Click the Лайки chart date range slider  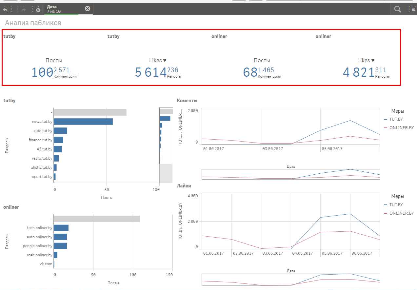pos(291,280)
